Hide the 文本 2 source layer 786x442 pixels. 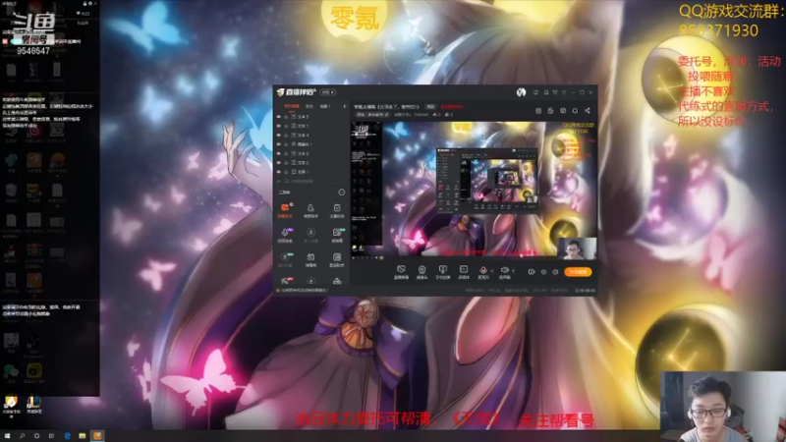click(279, 163)
